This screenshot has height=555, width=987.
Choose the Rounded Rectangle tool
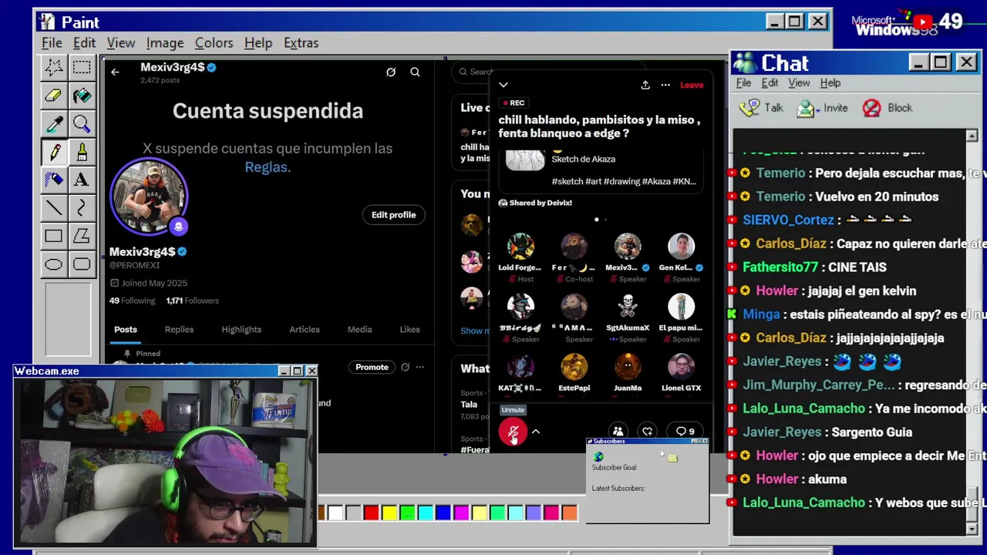[81, 264]
